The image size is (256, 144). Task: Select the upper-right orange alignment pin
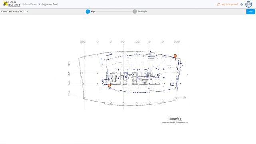[x=175, y=57]
